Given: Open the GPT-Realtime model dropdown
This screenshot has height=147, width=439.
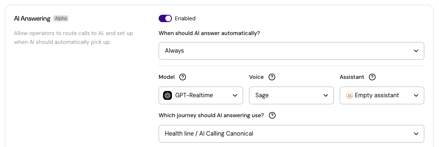Looking at the screenshot, I should [x=201, y=95].
